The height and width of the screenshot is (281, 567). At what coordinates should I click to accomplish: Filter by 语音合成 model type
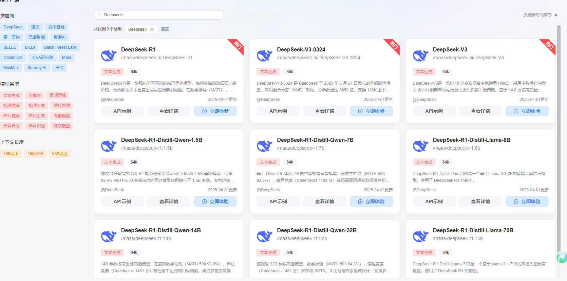click(12, 126)
